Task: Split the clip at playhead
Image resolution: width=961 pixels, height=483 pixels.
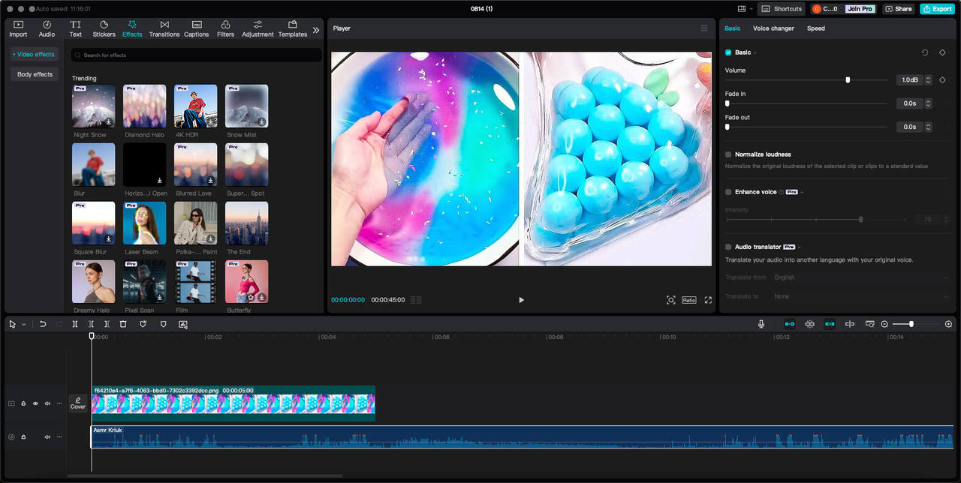Action: tap(75, 324)
